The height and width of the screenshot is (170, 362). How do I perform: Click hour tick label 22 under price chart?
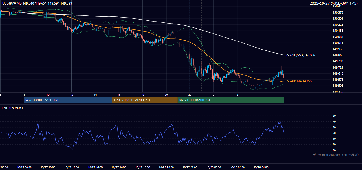[190, 95]
